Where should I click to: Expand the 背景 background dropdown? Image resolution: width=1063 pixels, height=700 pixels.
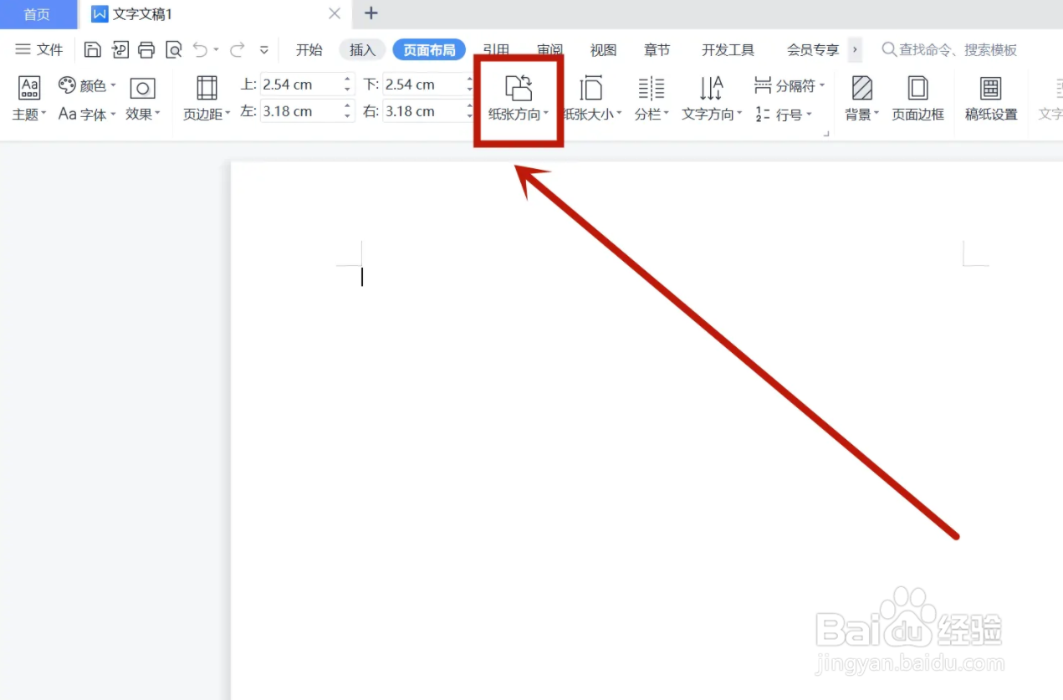point(861,98)
